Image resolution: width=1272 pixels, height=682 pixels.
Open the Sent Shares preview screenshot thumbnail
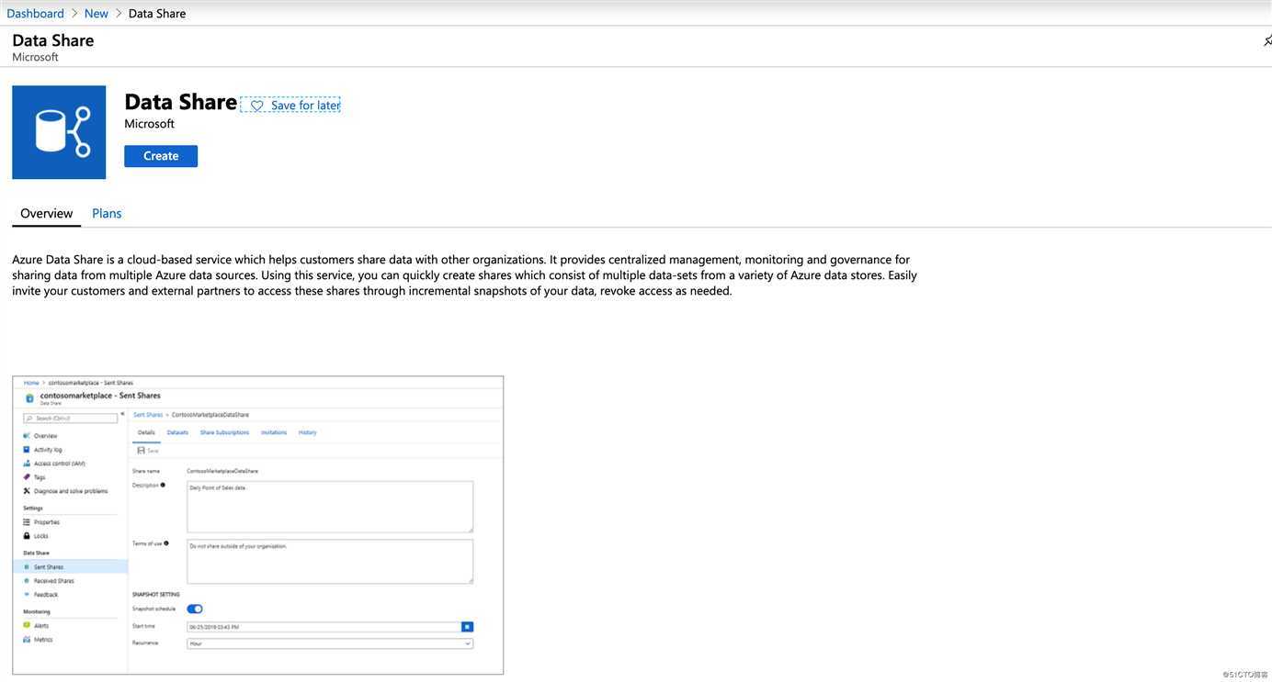coord(258,525)
